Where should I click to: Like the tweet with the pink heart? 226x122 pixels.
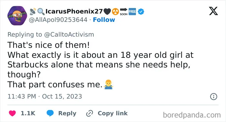click(12, 113)
